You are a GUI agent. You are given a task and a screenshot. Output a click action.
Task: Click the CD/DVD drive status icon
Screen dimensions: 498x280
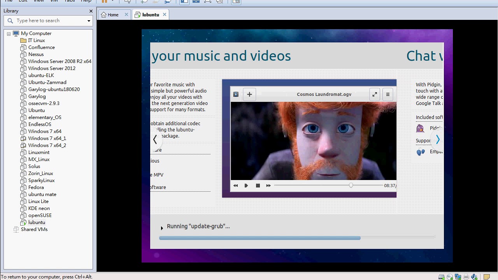coord(450,277)
